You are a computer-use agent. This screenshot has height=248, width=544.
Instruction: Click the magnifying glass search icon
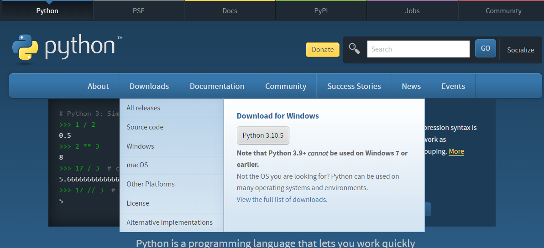(x=354, y=49)
